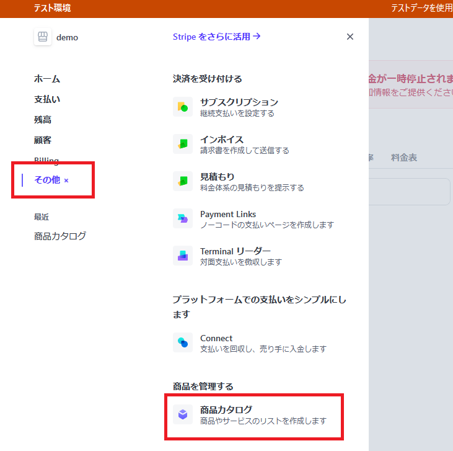453x451 pixels.
Task: Switch to the 料金表 tab
Action: (x=403, y=158)
